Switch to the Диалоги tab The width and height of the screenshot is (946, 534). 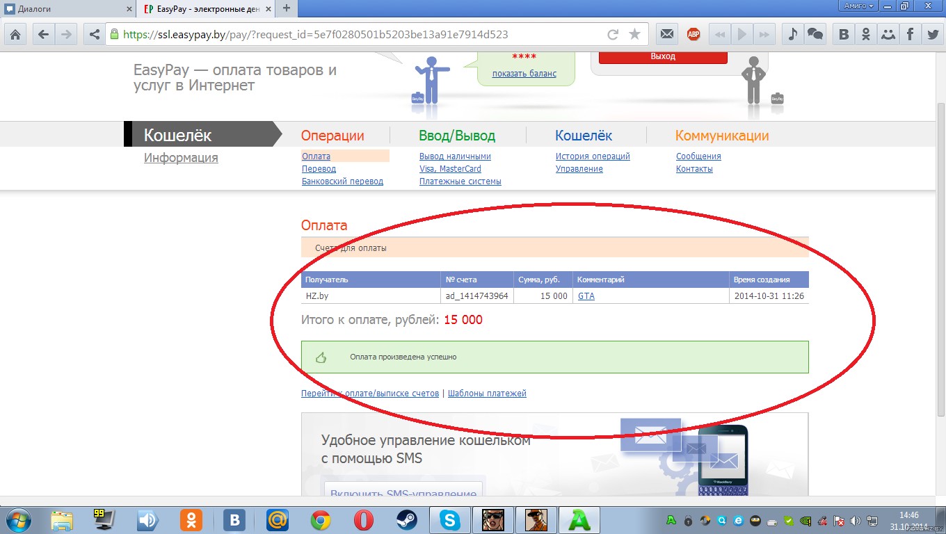(67, 8)
